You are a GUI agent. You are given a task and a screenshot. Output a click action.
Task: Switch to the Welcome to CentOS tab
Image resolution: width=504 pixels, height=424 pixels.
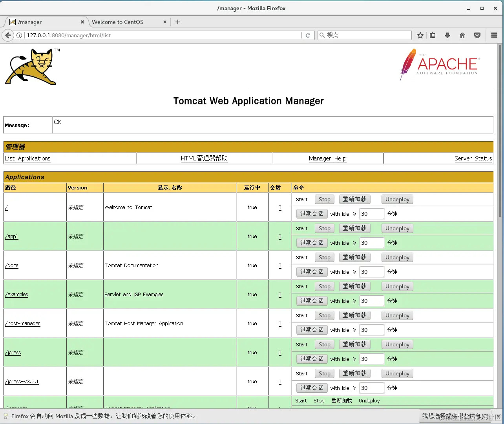[x=129, y=22]
